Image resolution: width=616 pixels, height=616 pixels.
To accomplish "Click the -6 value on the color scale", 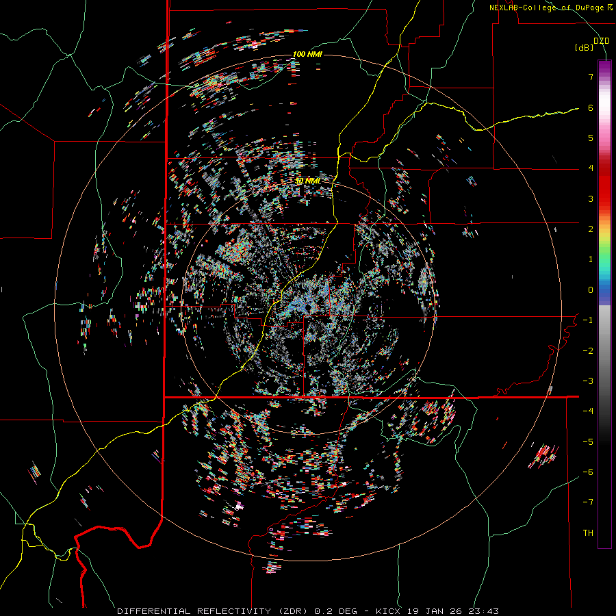I will (x=588, y=472).
